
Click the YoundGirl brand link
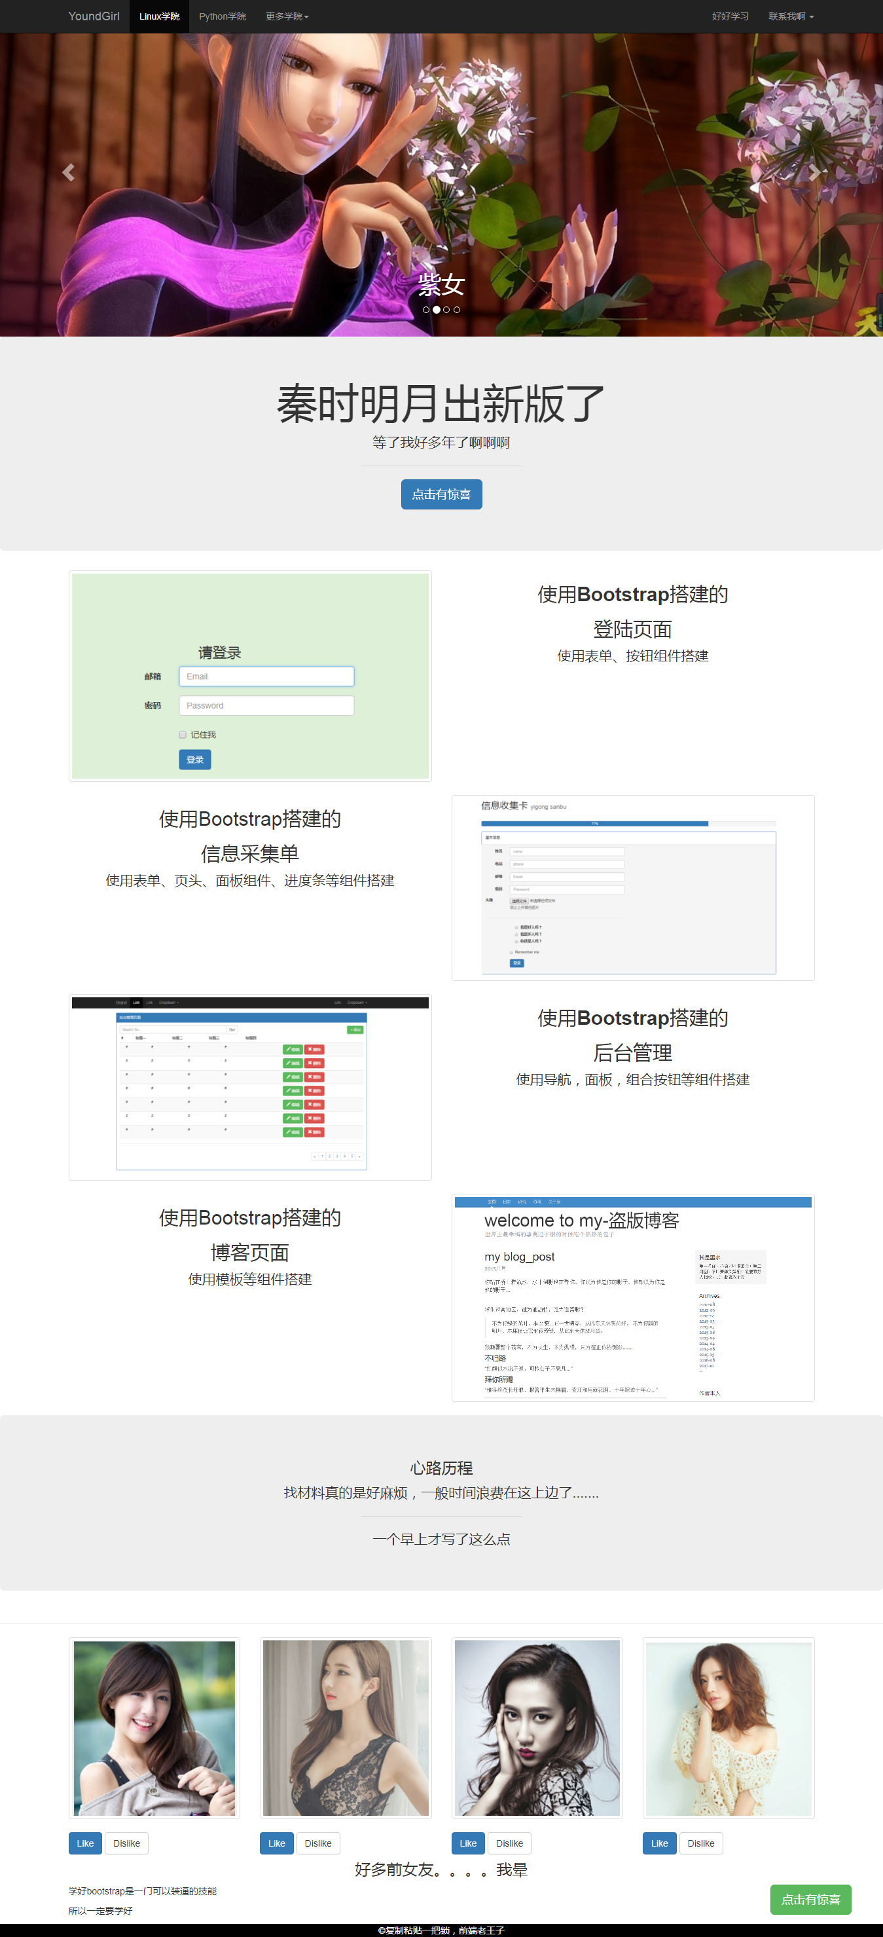(94, 16)
